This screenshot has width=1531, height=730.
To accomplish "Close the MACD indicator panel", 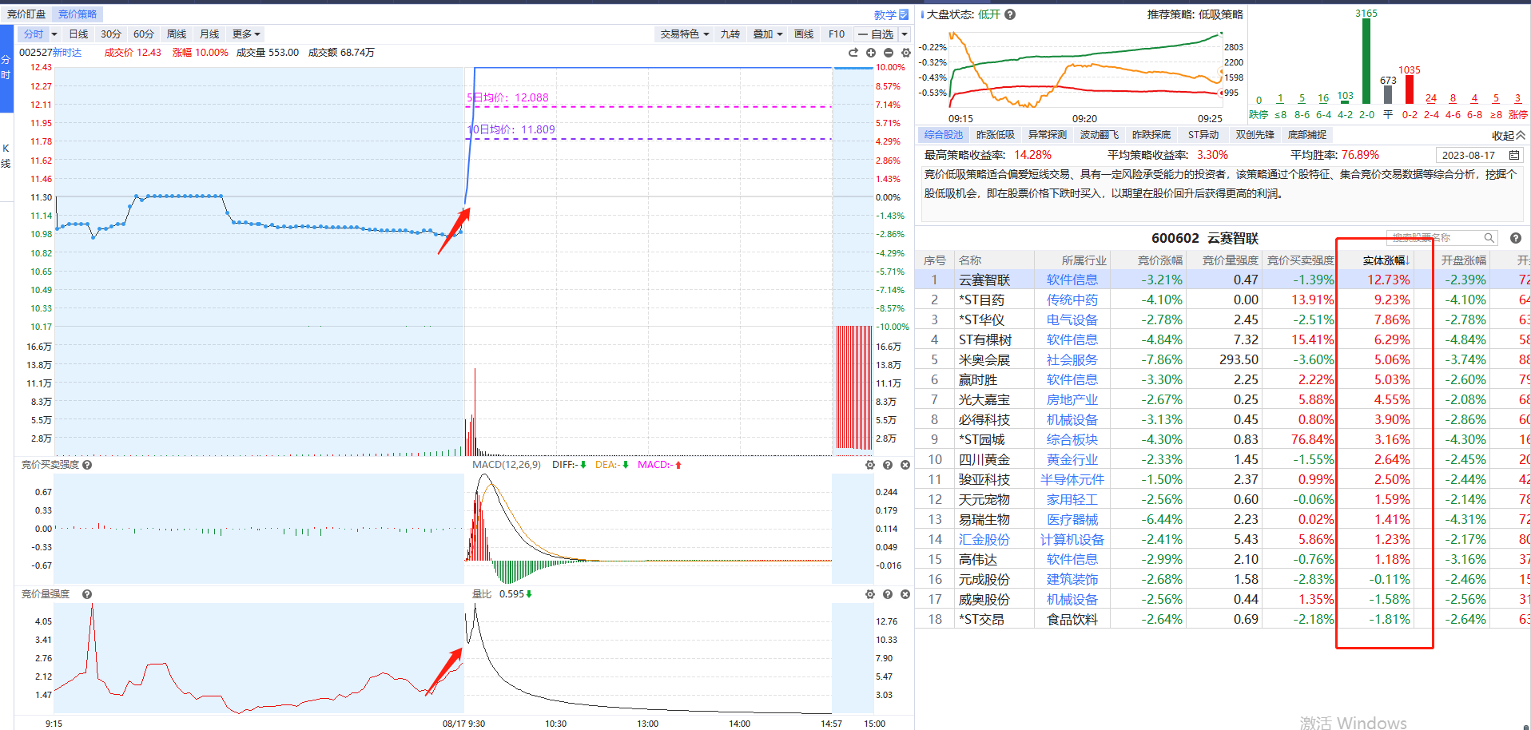I will (905, 465).
